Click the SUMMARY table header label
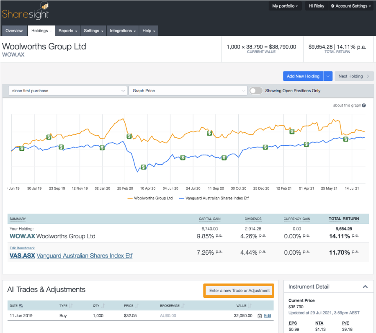The width and height of the screenshot is (376, 333). click(18, 219)
